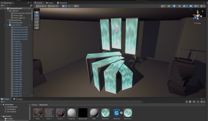Toggle scene lighting with the lightbulb button
Viewport: 208px width, 121px height.
pyautogui.click(x=174, y=6)
